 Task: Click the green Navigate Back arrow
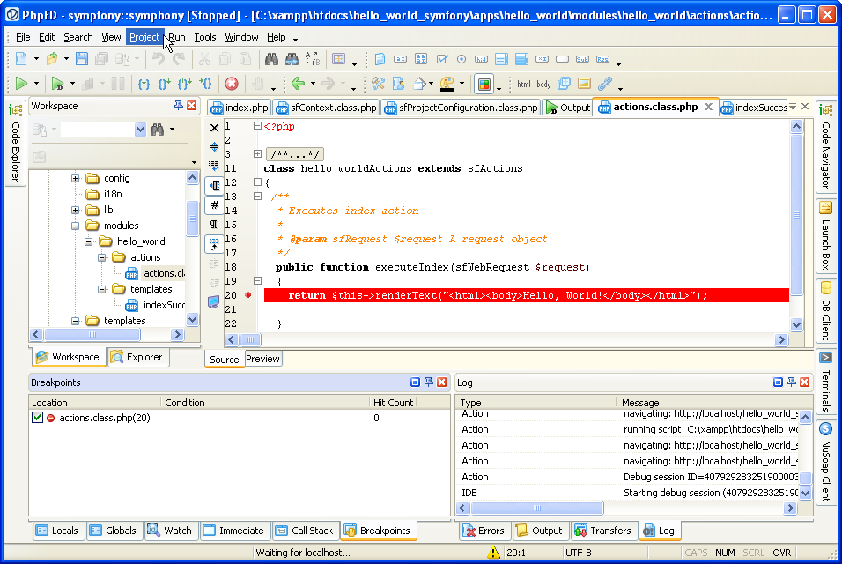tap(298, 84)
